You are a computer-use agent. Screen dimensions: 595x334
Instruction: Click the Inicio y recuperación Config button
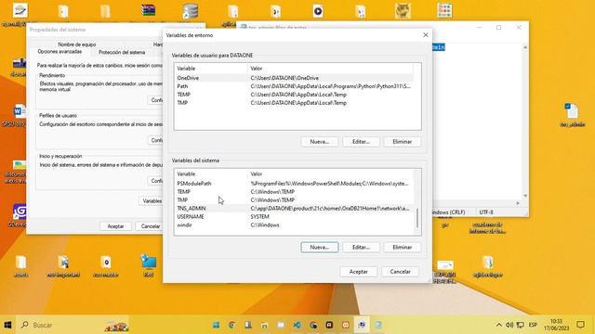(155, 181)
